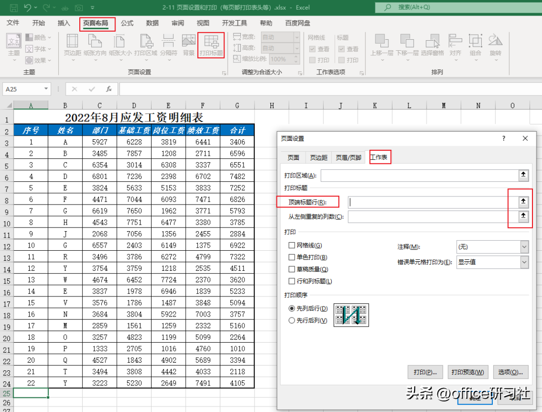The image size is (542, 412).
Task: Toggle 网格线 打印 checkbox in ribbon
Action: coord(312,60)
